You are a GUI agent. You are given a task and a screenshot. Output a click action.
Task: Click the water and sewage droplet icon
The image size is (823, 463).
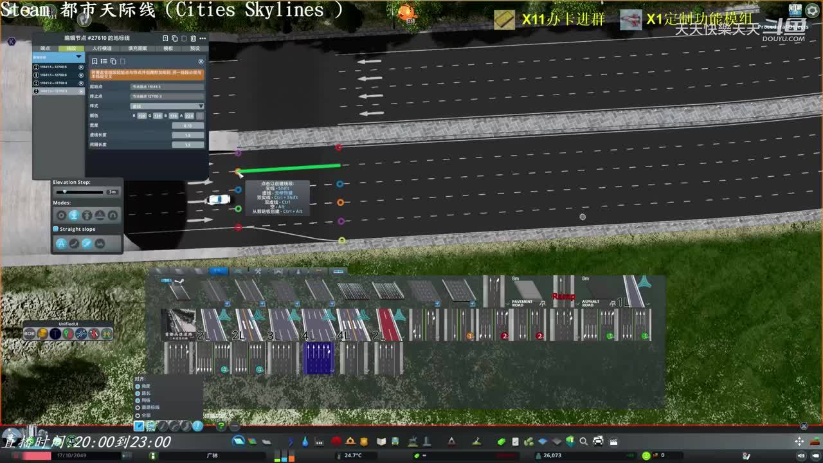click(x=305, y=441)
